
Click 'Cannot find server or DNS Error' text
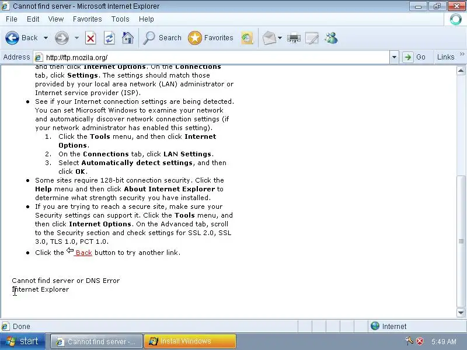[x=66, y=281]
